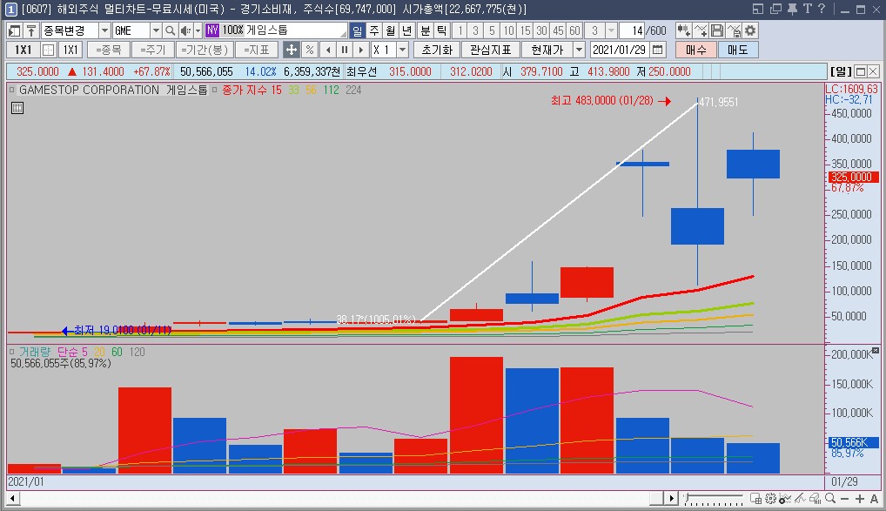
Task: Click the add line indicator icon
Action: (x=701, y=30)
